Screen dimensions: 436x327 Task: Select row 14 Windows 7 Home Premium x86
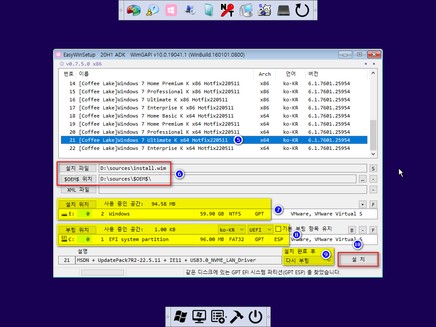(x=214, y=83)
